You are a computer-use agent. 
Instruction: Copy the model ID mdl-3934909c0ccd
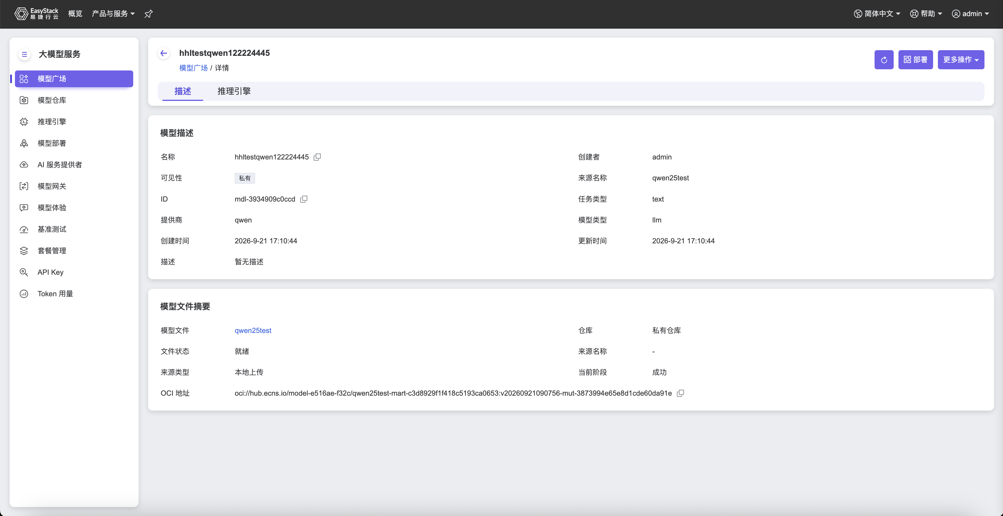(x=304, y=199)
